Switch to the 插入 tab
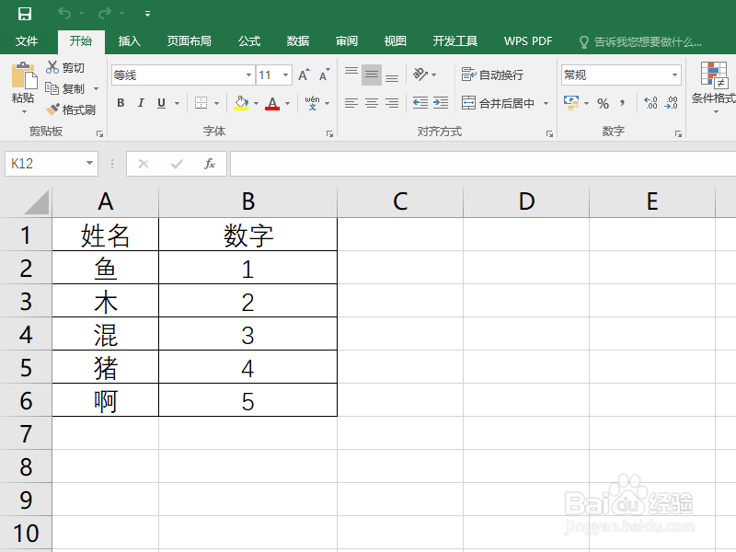The width and height of the screenshot is (736, 552). point(129,41)
